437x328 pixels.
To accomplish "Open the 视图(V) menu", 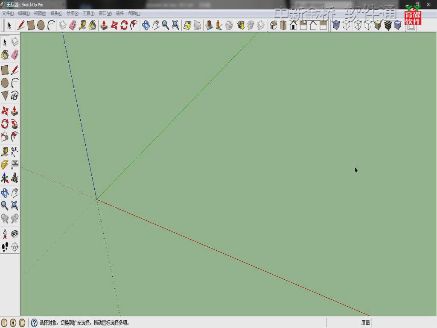I will coord(40,13).
